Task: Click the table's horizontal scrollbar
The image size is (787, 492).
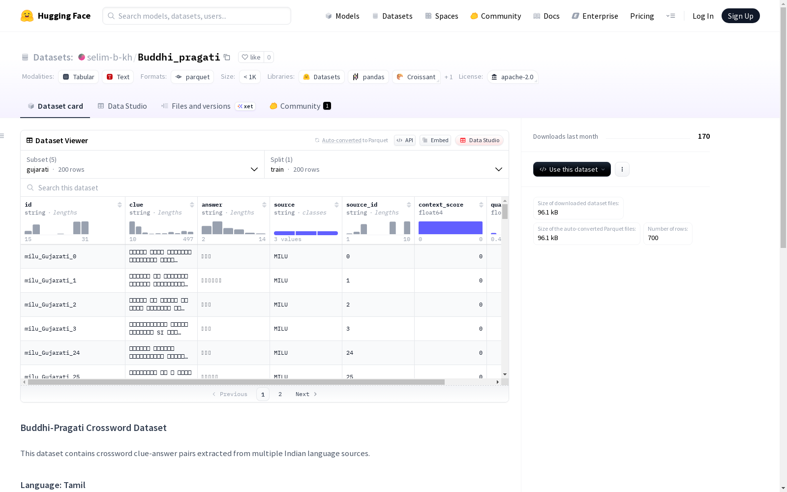Action: [x=236, y=382]
